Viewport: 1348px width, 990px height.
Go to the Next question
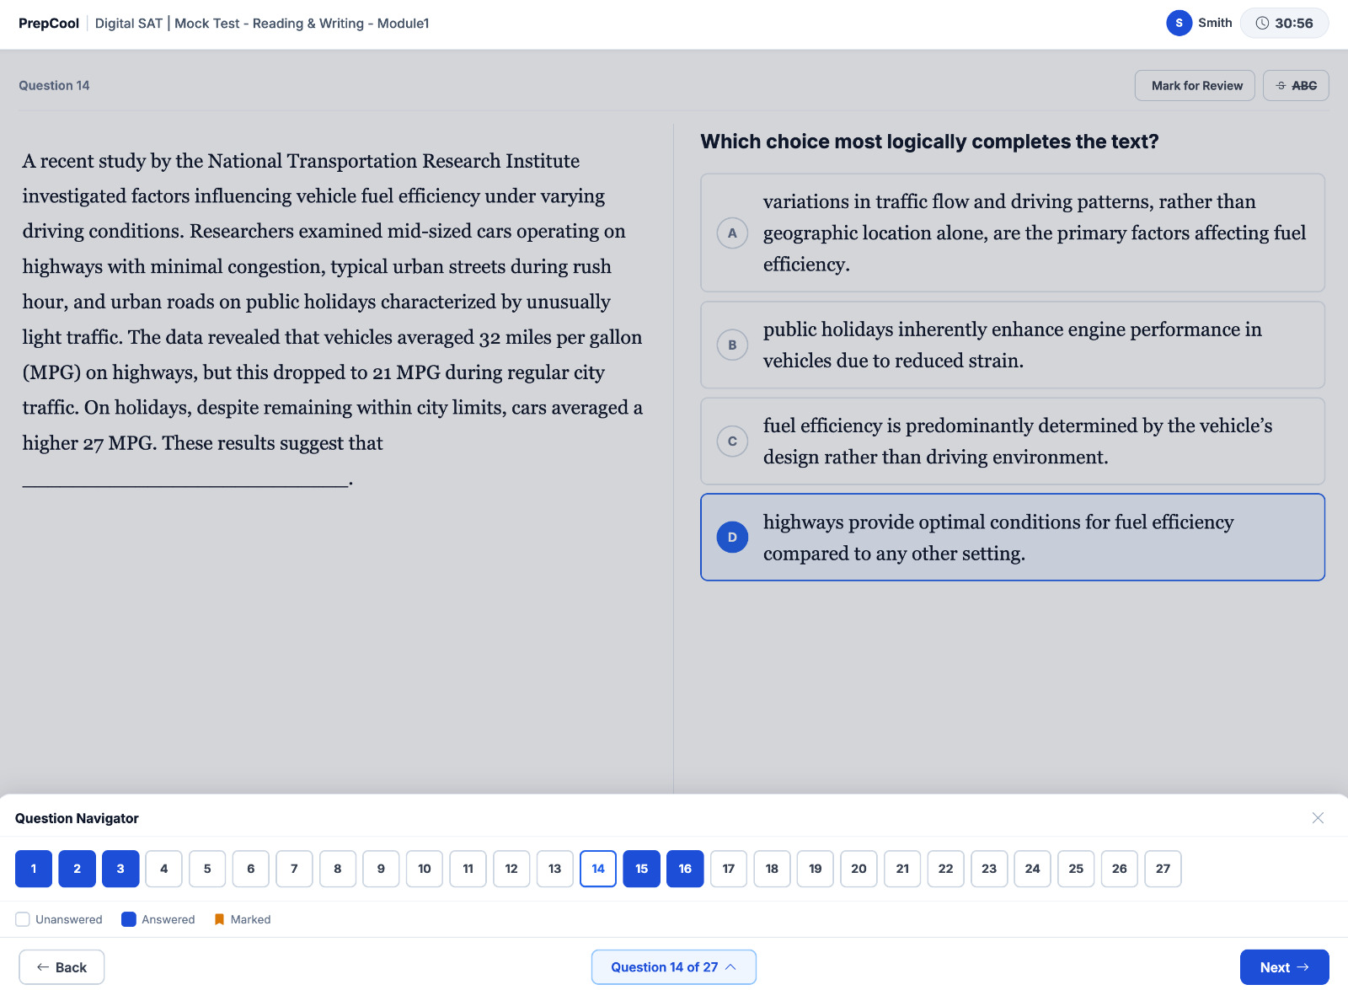tap(1284, 967)
